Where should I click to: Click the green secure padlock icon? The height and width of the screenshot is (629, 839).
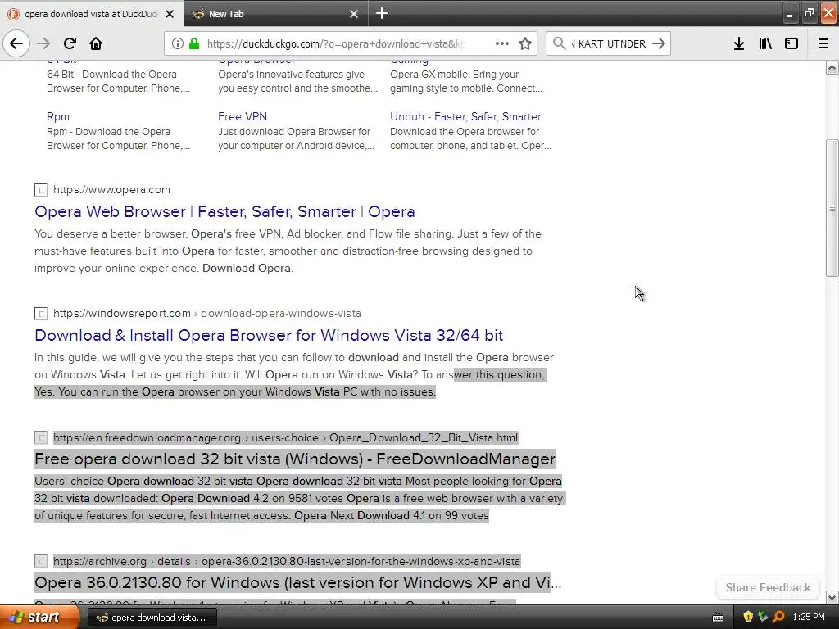[194, 43]
